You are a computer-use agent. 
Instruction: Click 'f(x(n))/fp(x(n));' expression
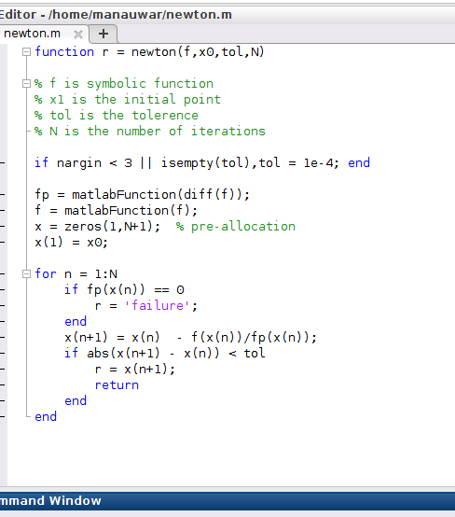tap(254, 337)
